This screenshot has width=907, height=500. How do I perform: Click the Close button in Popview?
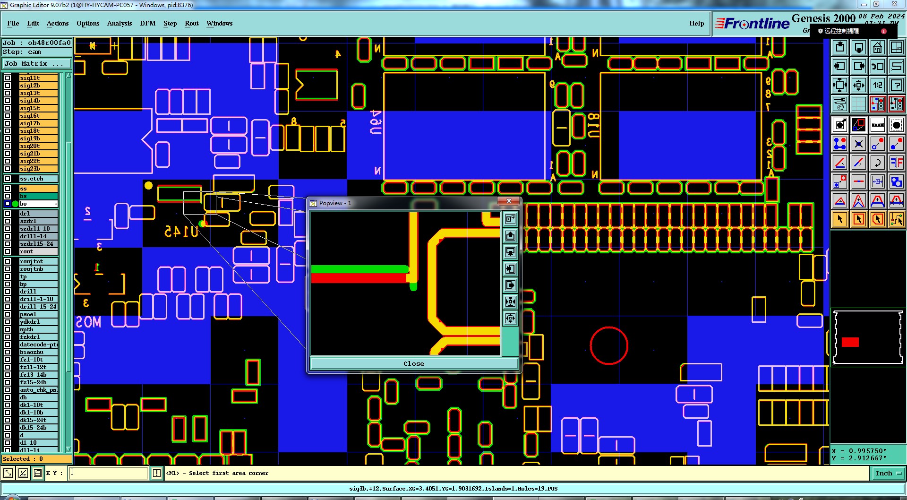[x=414, y=363]
